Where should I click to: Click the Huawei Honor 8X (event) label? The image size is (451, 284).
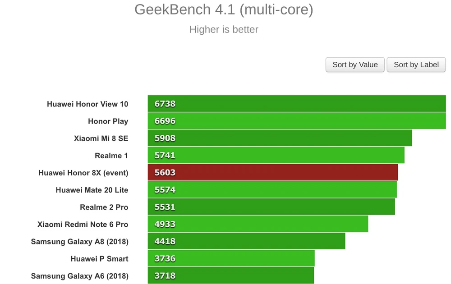83,173
